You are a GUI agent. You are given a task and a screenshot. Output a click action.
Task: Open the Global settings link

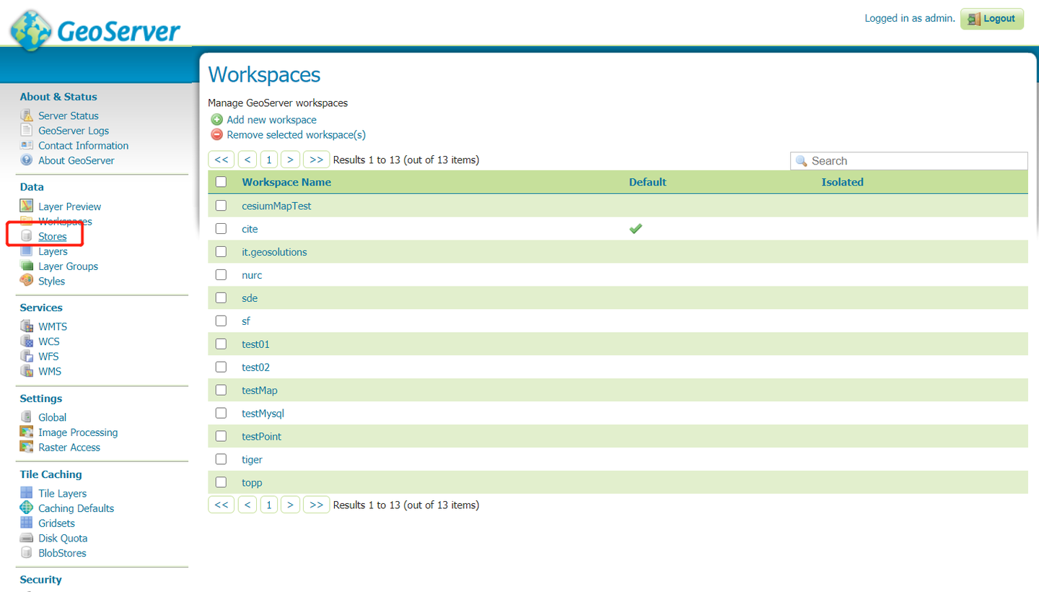(x=52, y=417)
